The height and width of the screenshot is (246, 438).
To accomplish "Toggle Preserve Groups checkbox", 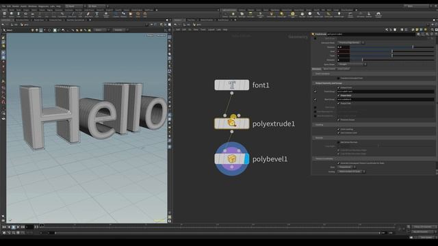I will click(338, 120).
